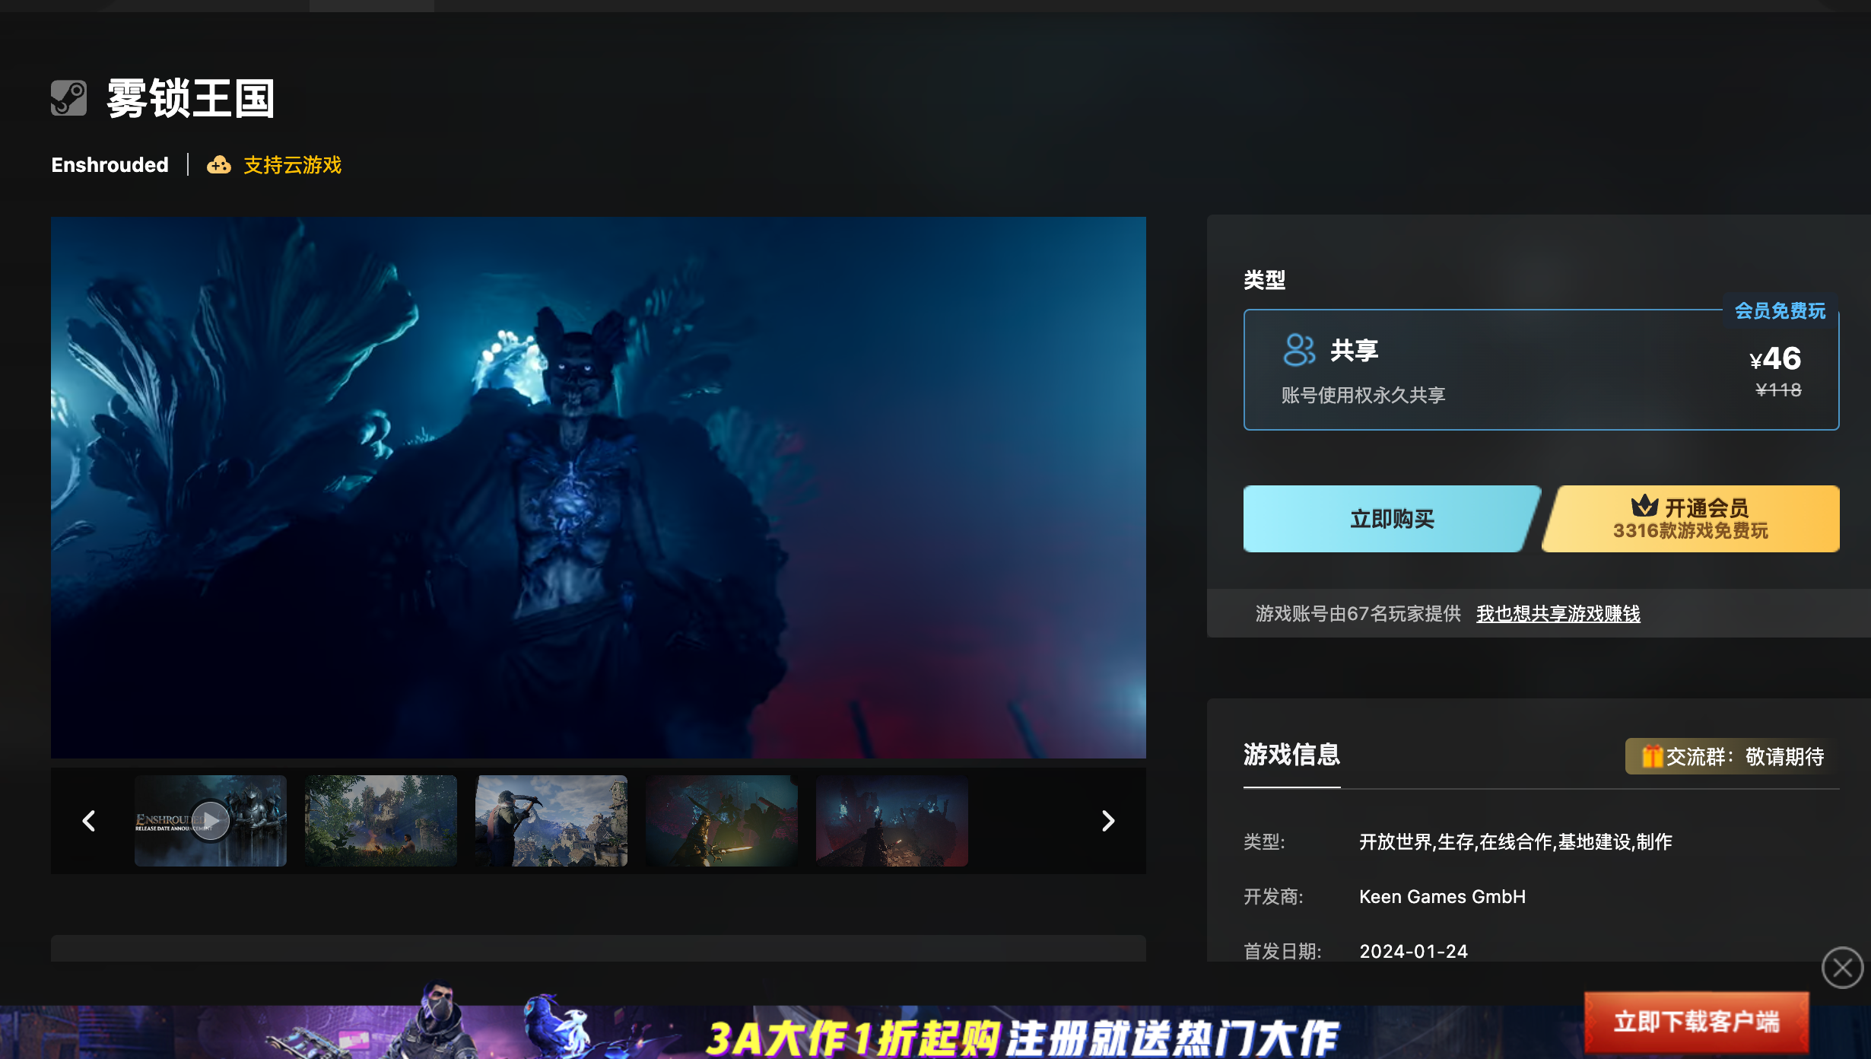Click the original price ¥118
Screen dimensions: 1871x1059
click(x=1778, y=390)
